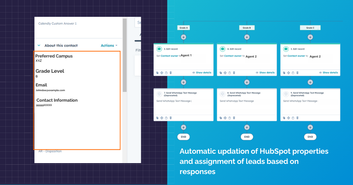Click clipboard icon on step 4 Edit record
Viewport: 353px width, 185px height.
pos(229,73)
